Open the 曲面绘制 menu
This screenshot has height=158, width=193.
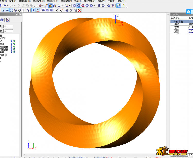pos(53,1)
